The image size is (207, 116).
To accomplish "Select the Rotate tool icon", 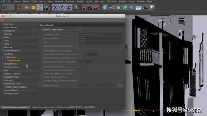I will point(40,7).
